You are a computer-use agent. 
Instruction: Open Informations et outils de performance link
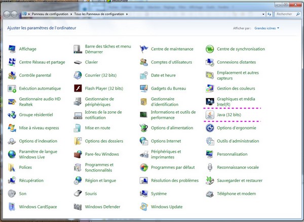point(173,115)
